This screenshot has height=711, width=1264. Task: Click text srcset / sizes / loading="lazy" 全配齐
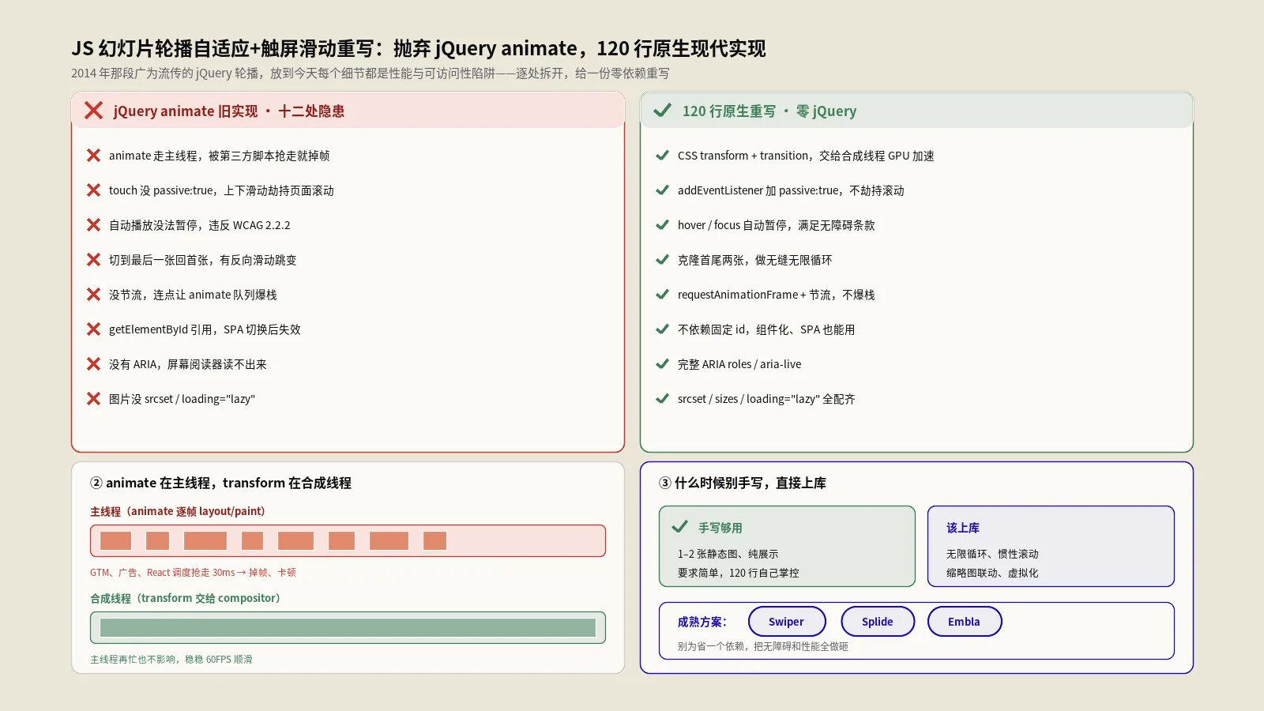pyautogui.click(x=766, y=400)
